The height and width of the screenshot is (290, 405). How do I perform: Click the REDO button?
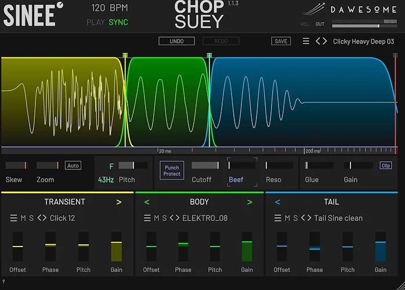pyautogui.click(x=221, y=41)
